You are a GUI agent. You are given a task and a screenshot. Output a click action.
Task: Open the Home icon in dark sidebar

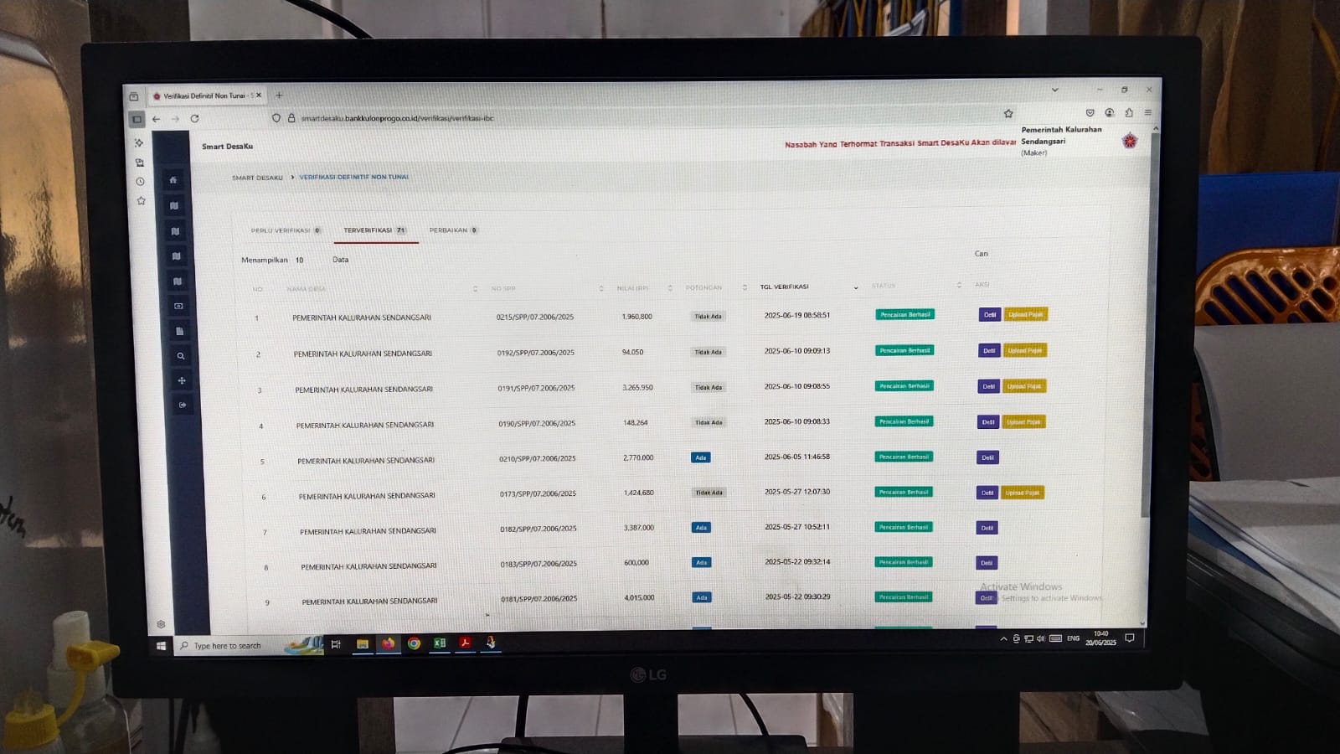click(173, 180)
